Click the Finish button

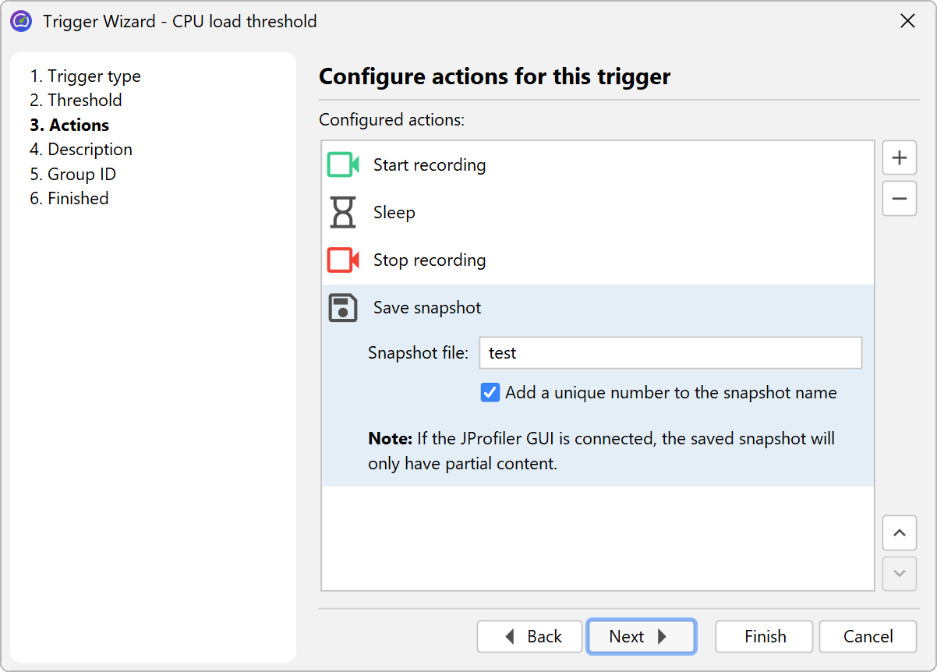point(764,637)
